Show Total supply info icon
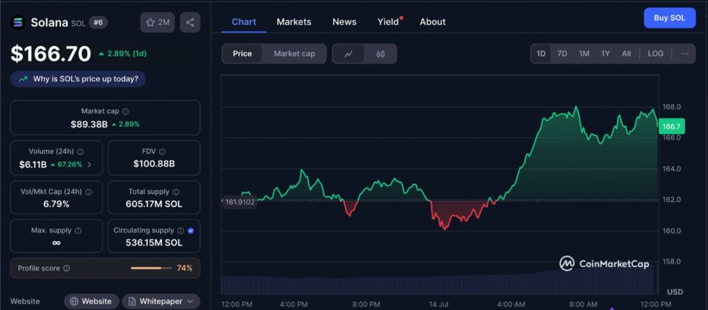The height and width of the screenshot is (310, 708). [x=176, y=191]
